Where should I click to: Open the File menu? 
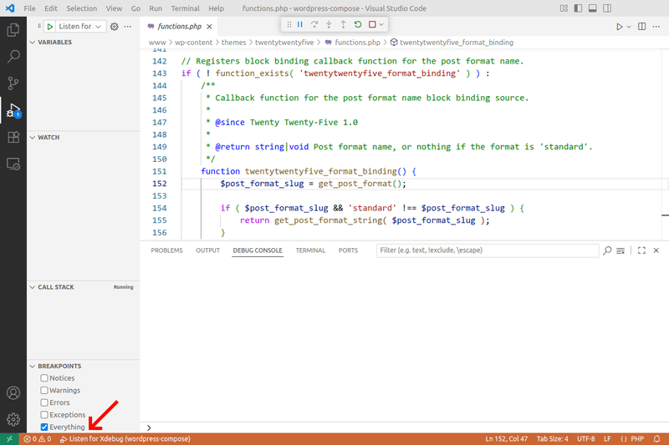[29, 8]
